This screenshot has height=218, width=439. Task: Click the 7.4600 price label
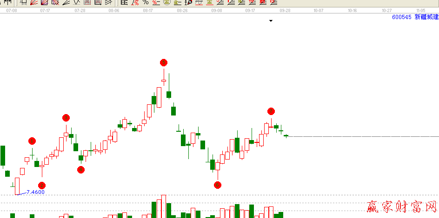35,192
